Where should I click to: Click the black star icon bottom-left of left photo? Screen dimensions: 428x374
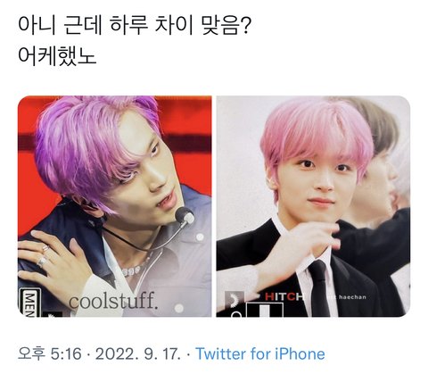[53, 314]
